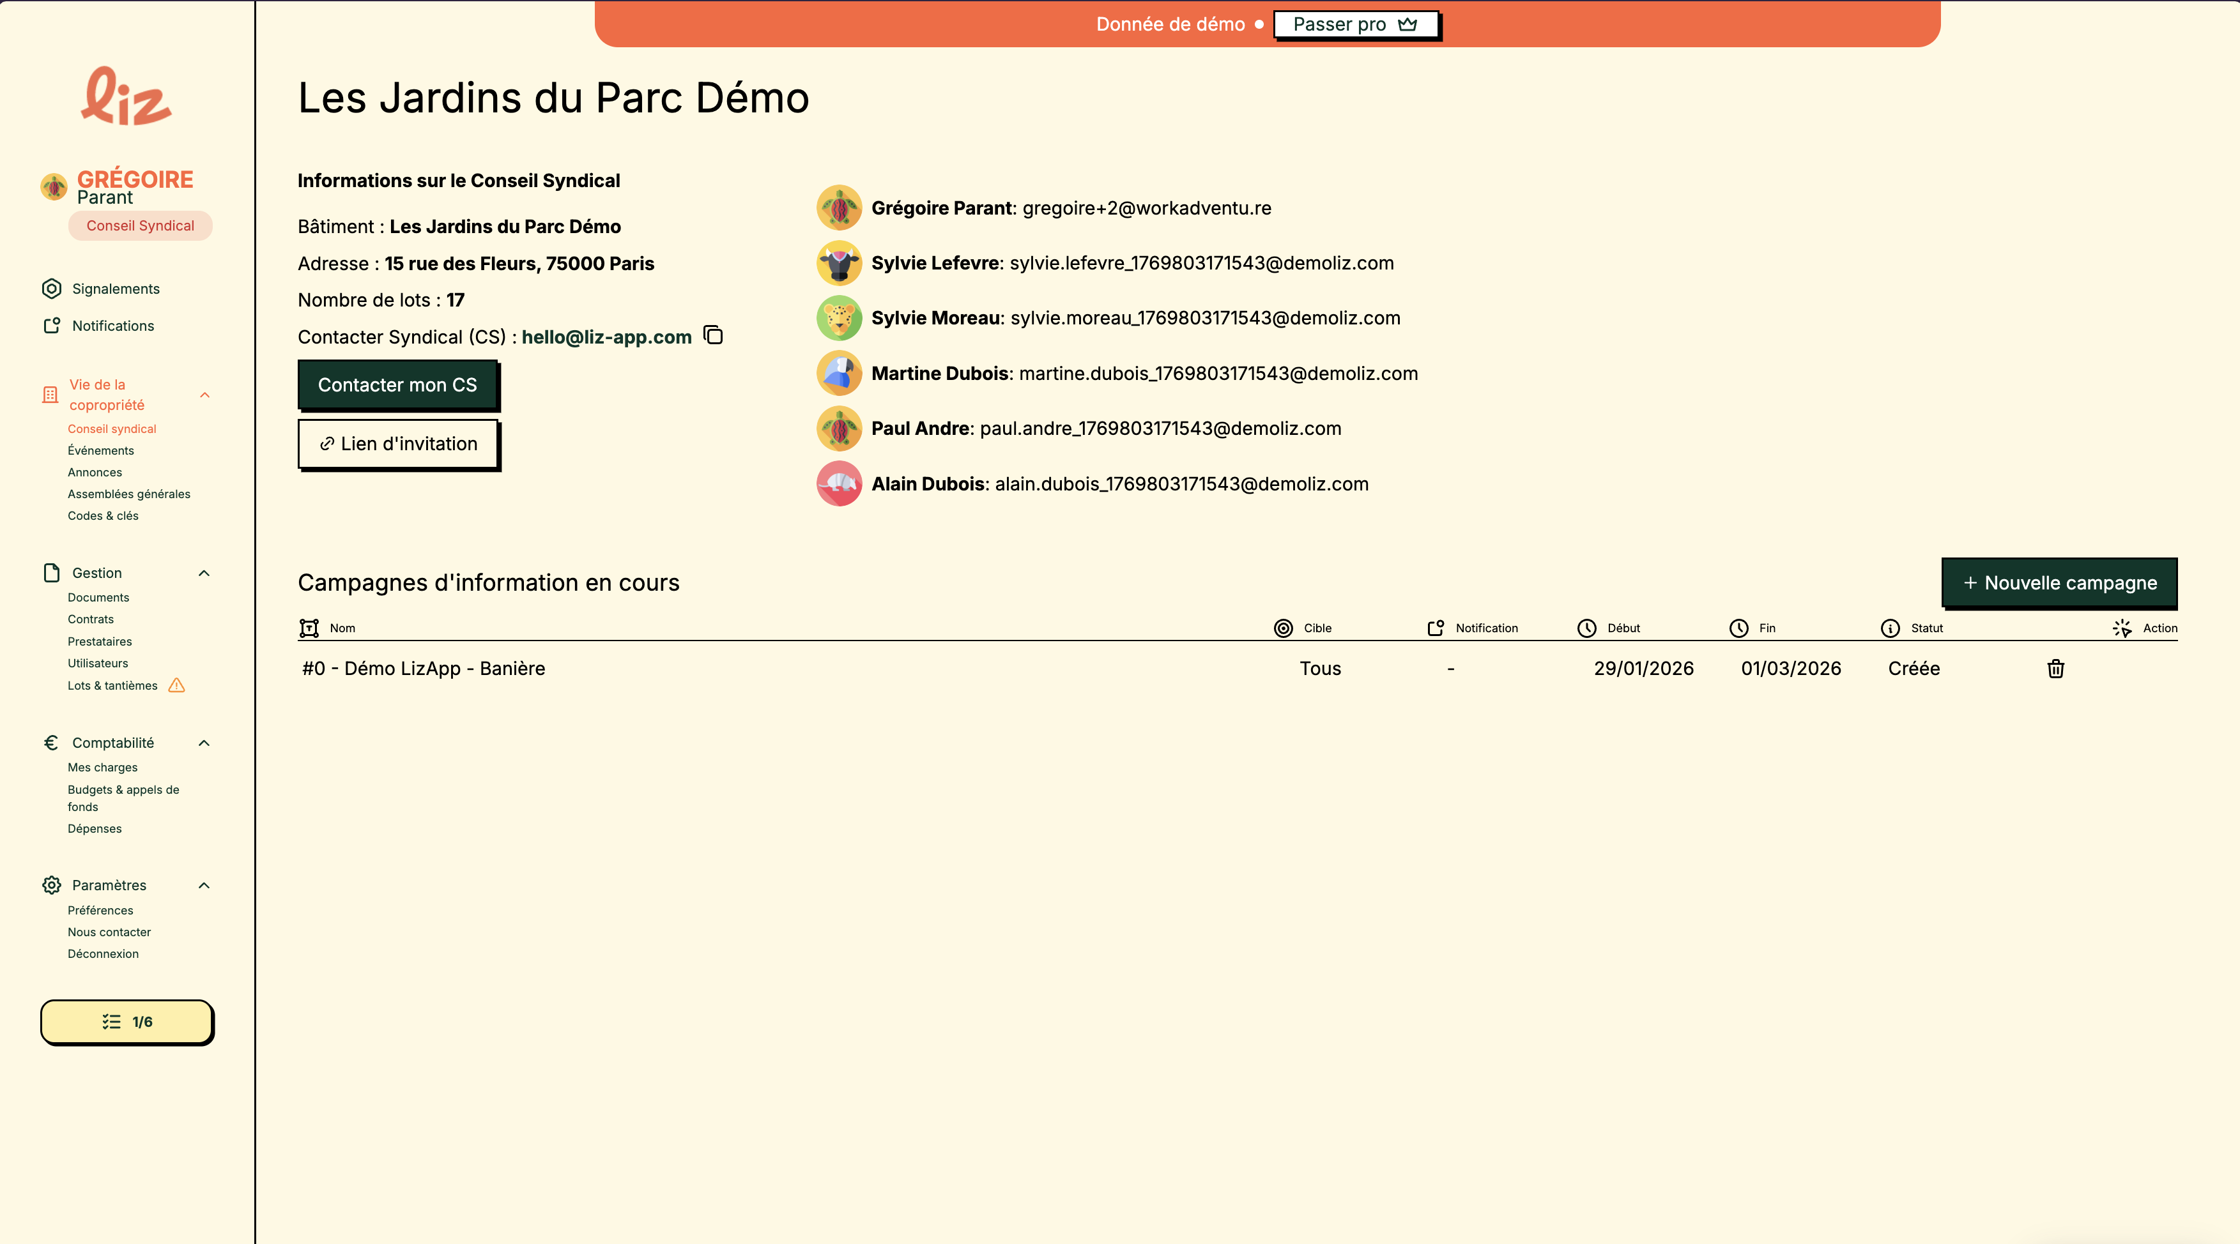
Task: Click Contacter mon CS button
Action: pyautogui.click(x=397, y=384)
